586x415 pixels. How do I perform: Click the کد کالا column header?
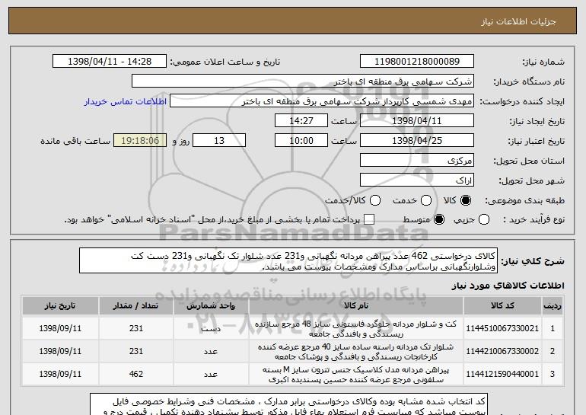pos(502,306)
